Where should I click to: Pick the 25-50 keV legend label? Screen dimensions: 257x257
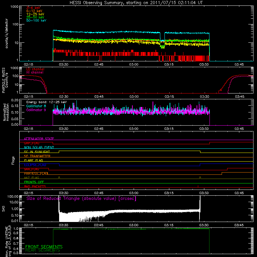click(35, 17)
